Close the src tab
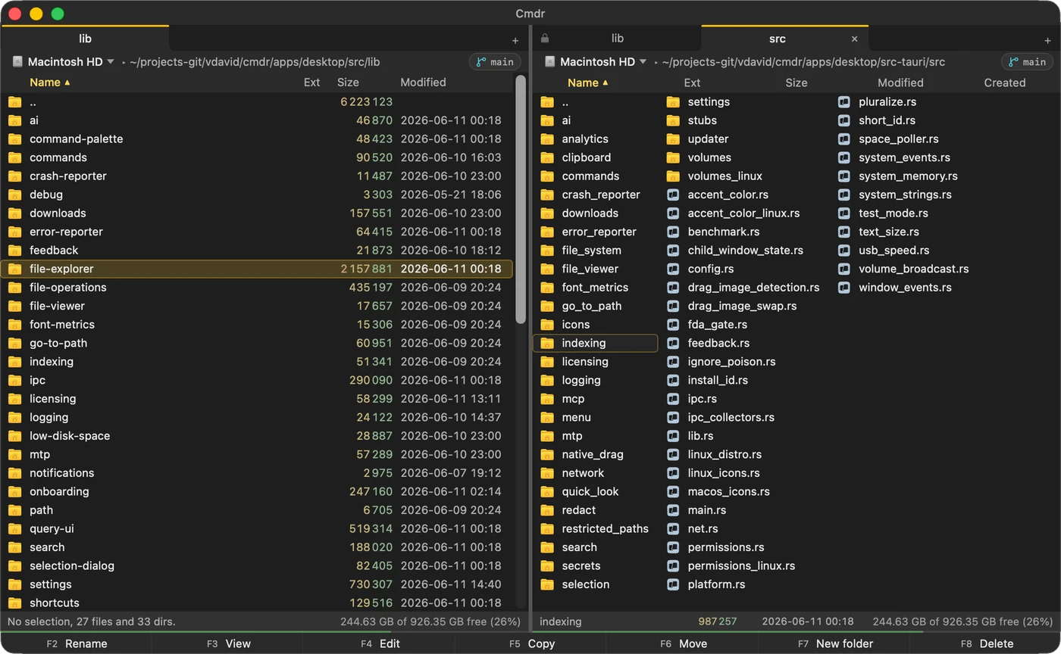Viewport: 1061px width, 654px height. pos(855,39)
